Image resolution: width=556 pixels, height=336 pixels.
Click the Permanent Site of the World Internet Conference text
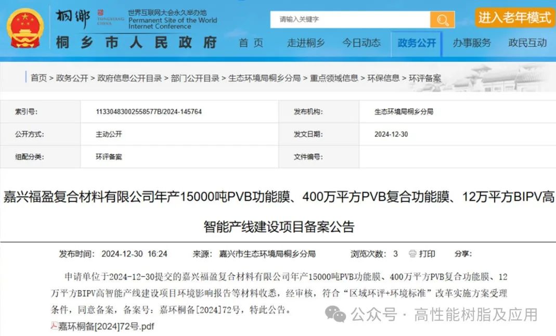(x=173, y=23)
